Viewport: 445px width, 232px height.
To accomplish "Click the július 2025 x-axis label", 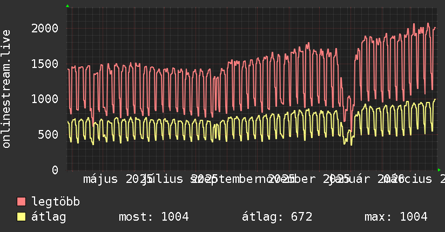I will point(180,180).
